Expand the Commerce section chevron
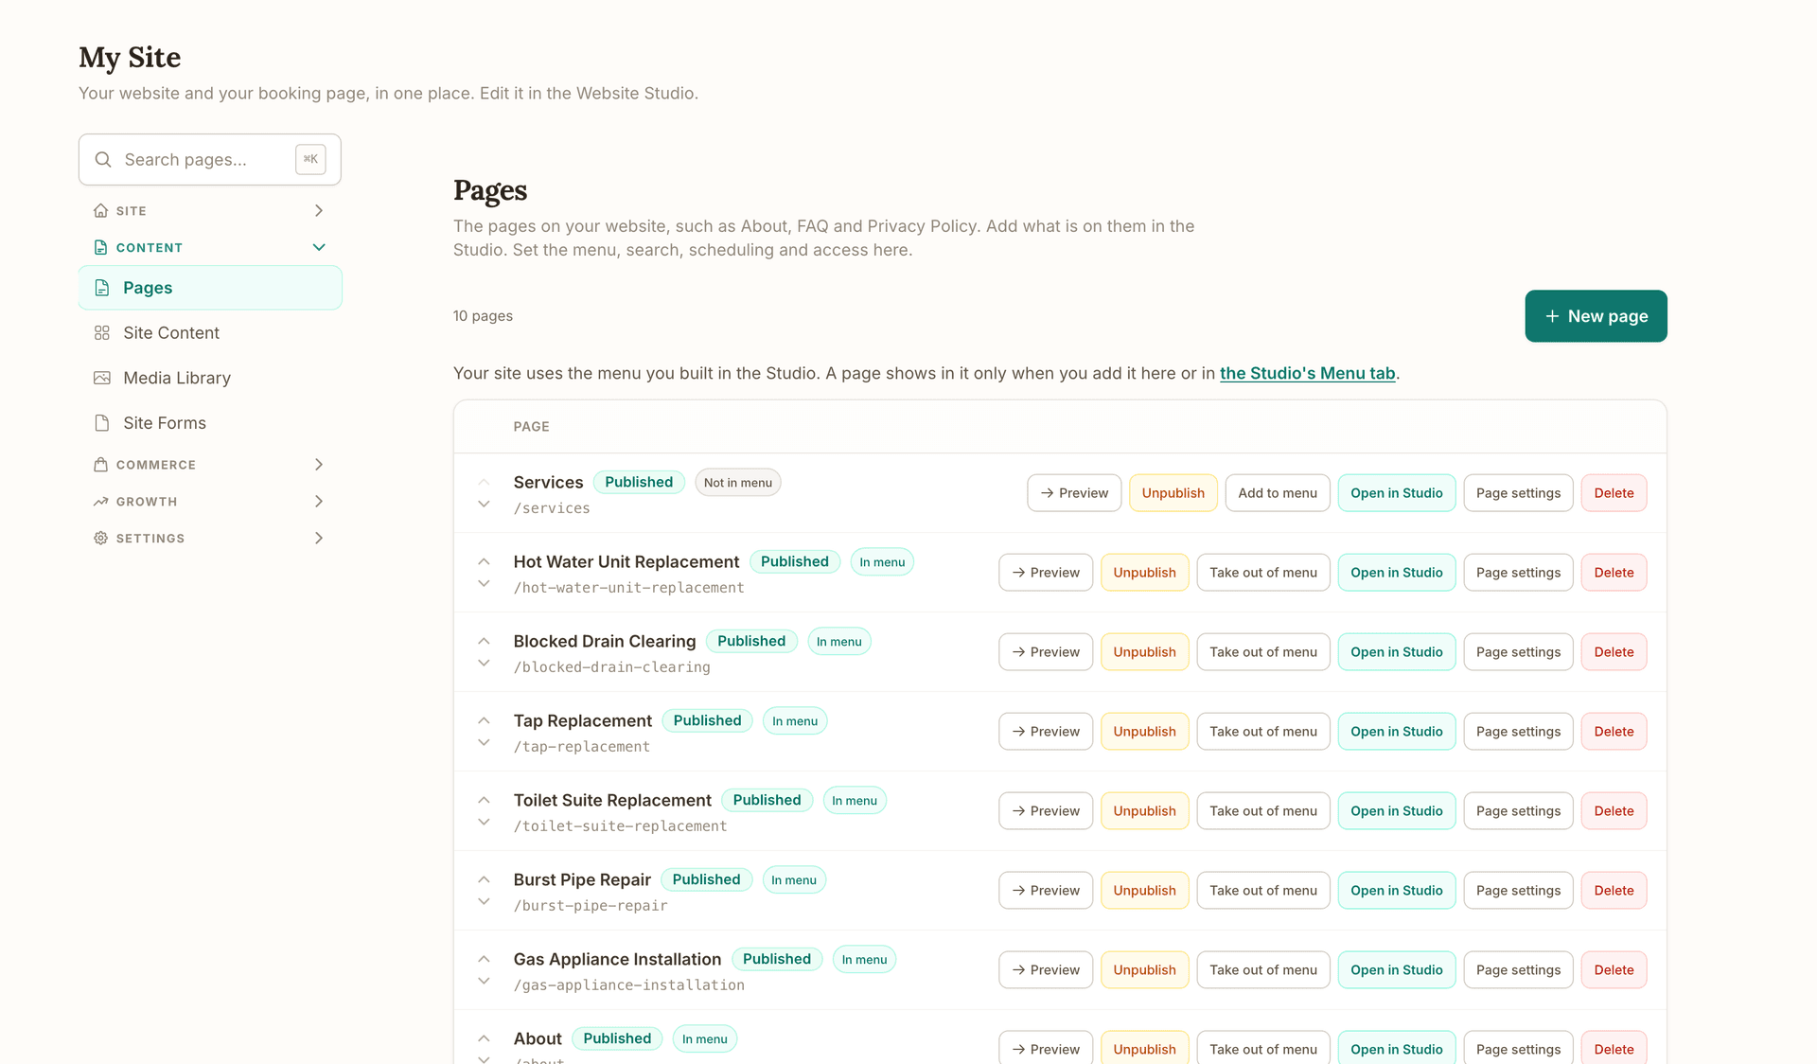 click(319, 464)
